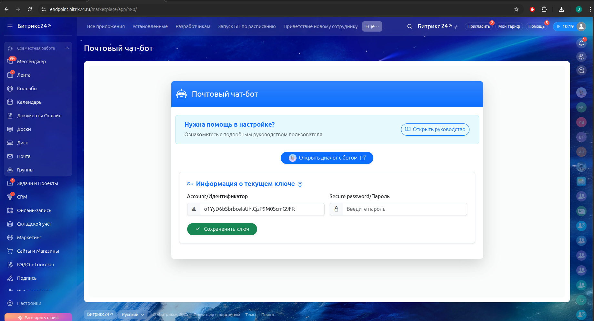Open the Русский language dropdown
Screen dimensions: 594x321
click(133, 315)
